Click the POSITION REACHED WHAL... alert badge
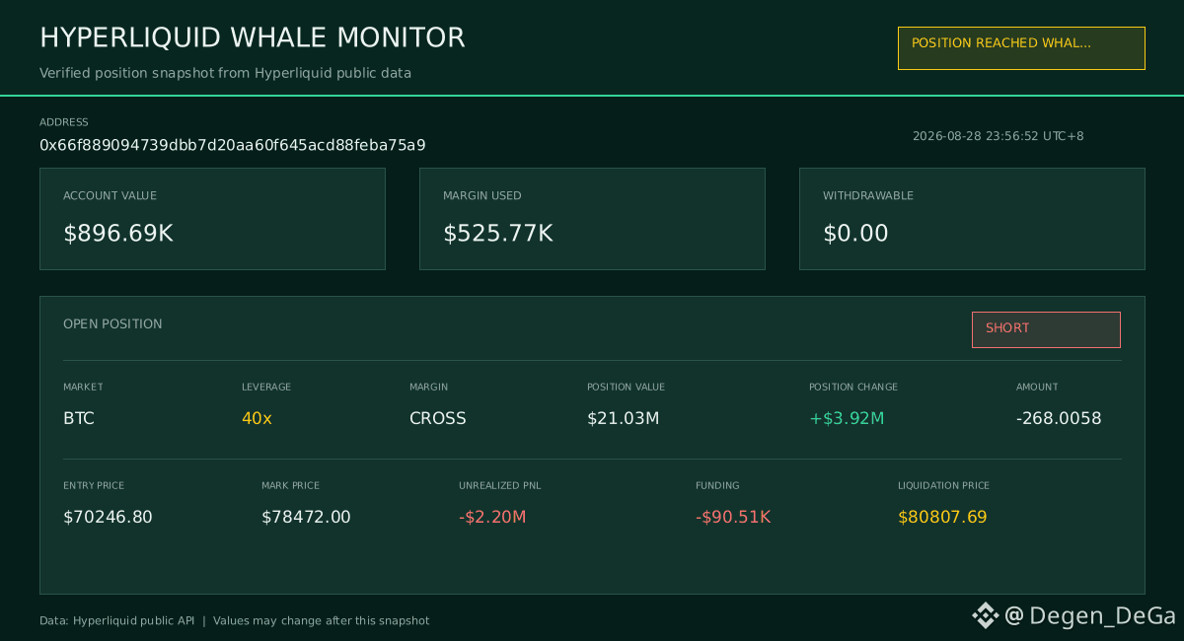The height and width of the screenshot is (641, 1184). click(x=1021, y=48)
